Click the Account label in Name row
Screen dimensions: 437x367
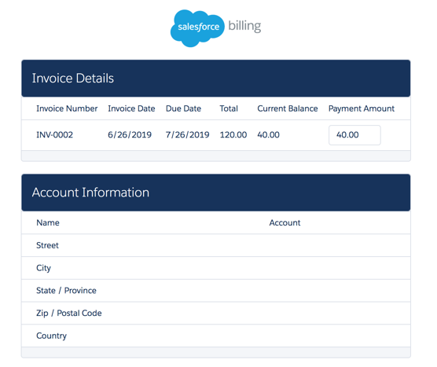point(285,222)
